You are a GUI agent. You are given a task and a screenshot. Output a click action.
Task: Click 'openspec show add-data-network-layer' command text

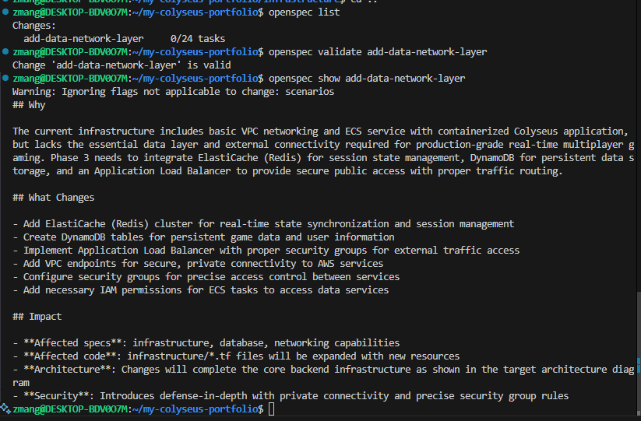point(367,79)
